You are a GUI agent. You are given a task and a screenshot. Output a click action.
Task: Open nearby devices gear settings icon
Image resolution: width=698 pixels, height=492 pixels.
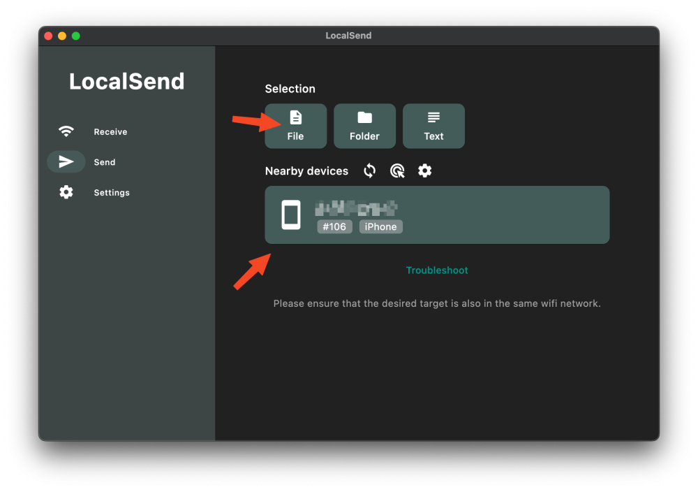coord(424,171)
